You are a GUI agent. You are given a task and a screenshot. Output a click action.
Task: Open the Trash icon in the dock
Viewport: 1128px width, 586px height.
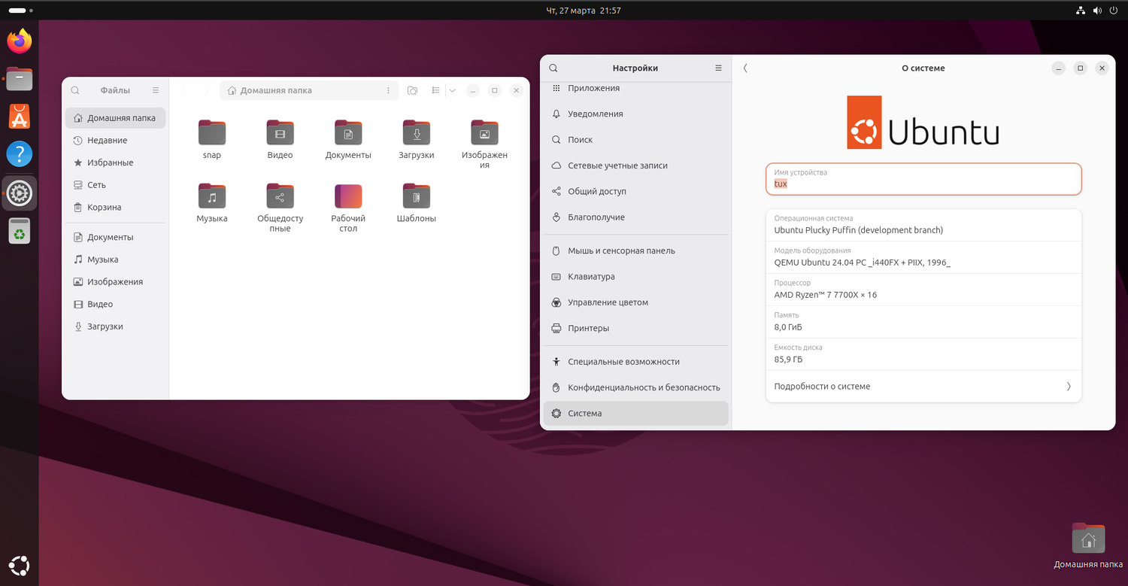pyautogui.click(x=20, y=232)
